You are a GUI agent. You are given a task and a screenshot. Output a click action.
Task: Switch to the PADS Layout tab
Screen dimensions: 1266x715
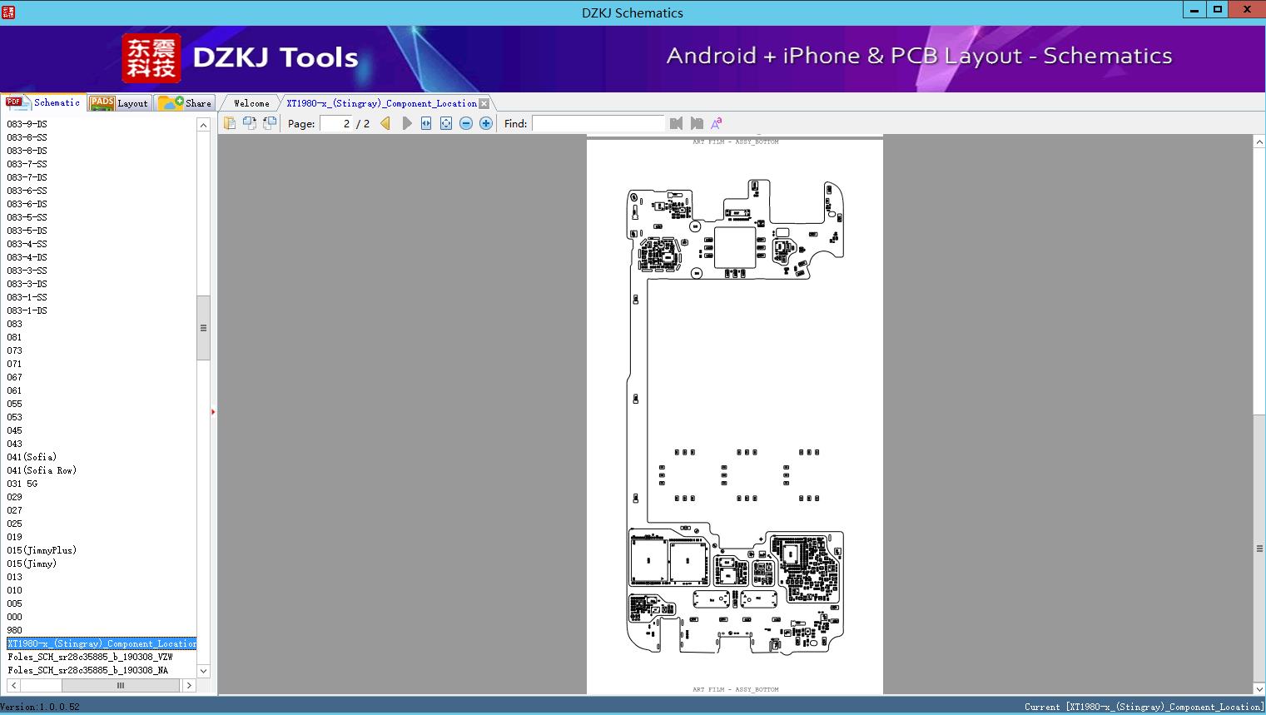pyautogui.click(x=119, y=102)
